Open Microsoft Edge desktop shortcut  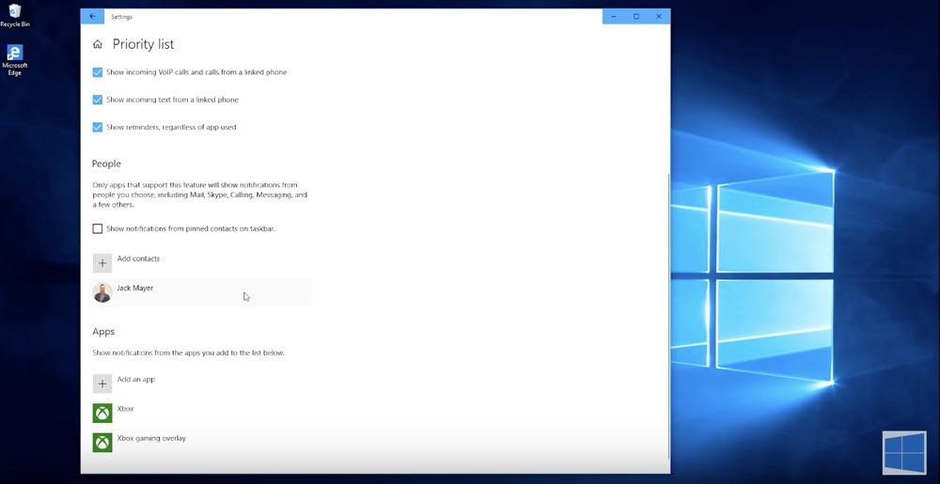pos(14,60)
